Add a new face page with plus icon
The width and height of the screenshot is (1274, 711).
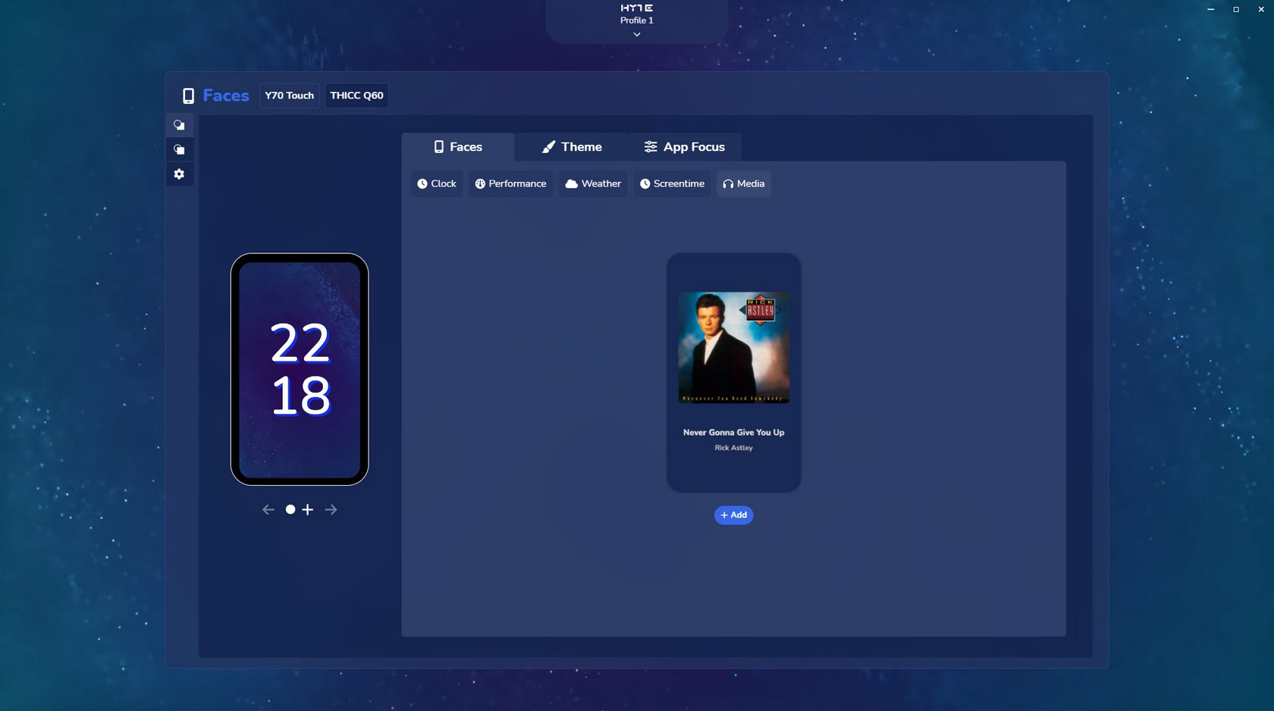click(307, 509)
